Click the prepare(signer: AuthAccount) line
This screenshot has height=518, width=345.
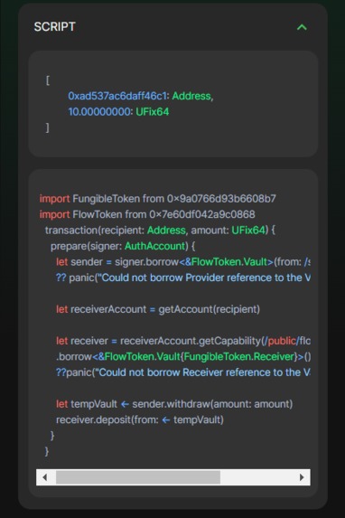[123, 246]
